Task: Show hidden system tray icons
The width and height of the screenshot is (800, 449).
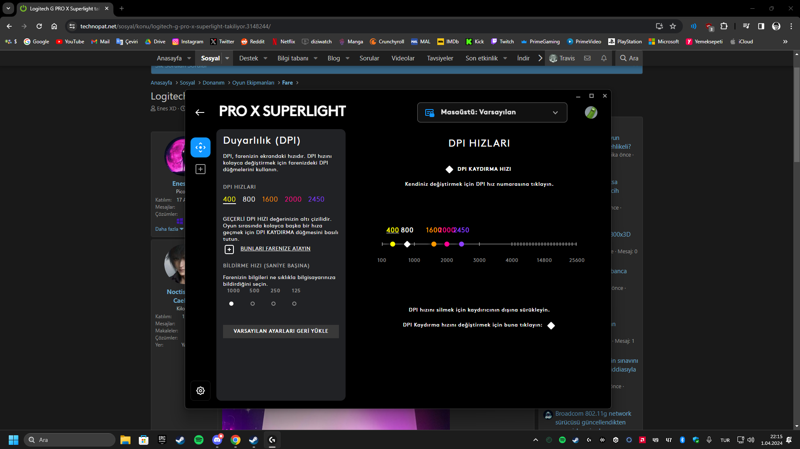Action: (536, 440)
